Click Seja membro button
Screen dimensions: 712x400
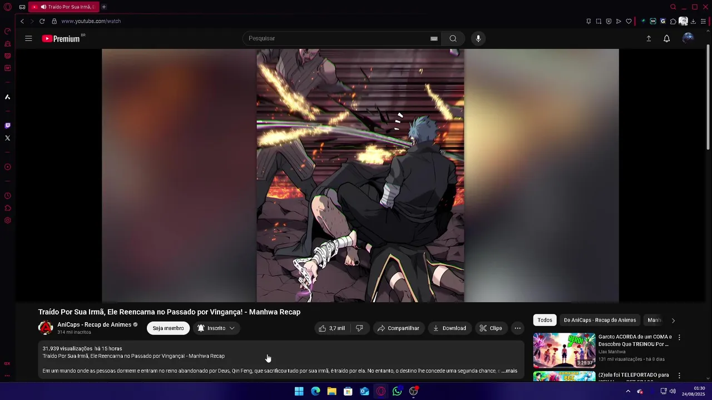click(x=168, y=328)
